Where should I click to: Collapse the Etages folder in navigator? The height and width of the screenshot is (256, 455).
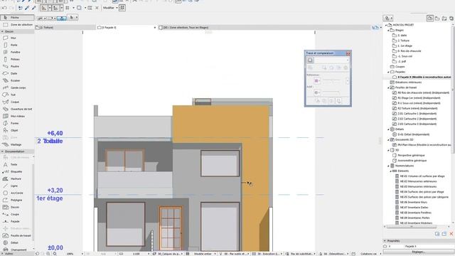[x=389, y=30]
